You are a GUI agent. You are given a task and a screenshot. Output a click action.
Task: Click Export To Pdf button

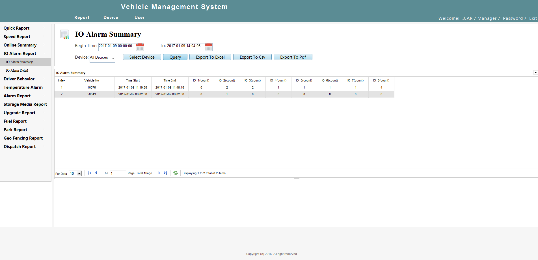(x=293, y=57)
